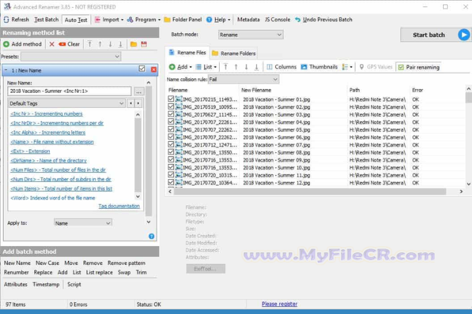Click the blue help icon in method panel
Viewport: 472px width, 314px height.
click(x=151, y=236)
